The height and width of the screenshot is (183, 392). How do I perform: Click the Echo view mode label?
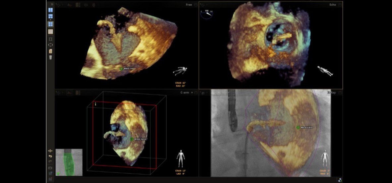coord(332,5)
